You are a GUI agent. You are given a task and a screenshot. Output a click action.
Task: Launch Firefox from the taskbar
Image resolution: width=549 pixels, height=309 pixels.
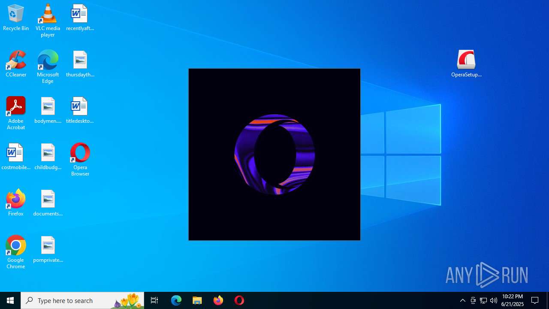[x=218, y=300]
